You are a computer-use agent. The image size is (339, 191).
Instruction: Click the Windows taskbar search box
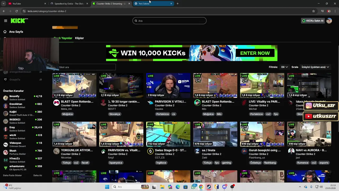coord(131,187)
